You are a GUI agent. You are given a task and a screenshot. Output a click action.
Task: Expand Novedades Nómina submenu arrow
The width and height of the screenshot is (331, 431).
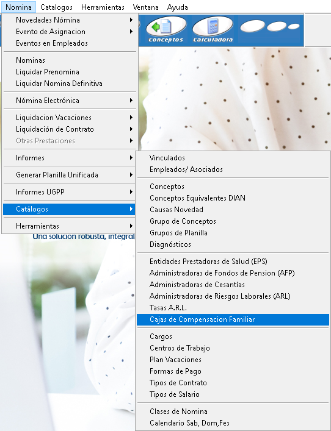click(131, 20)
